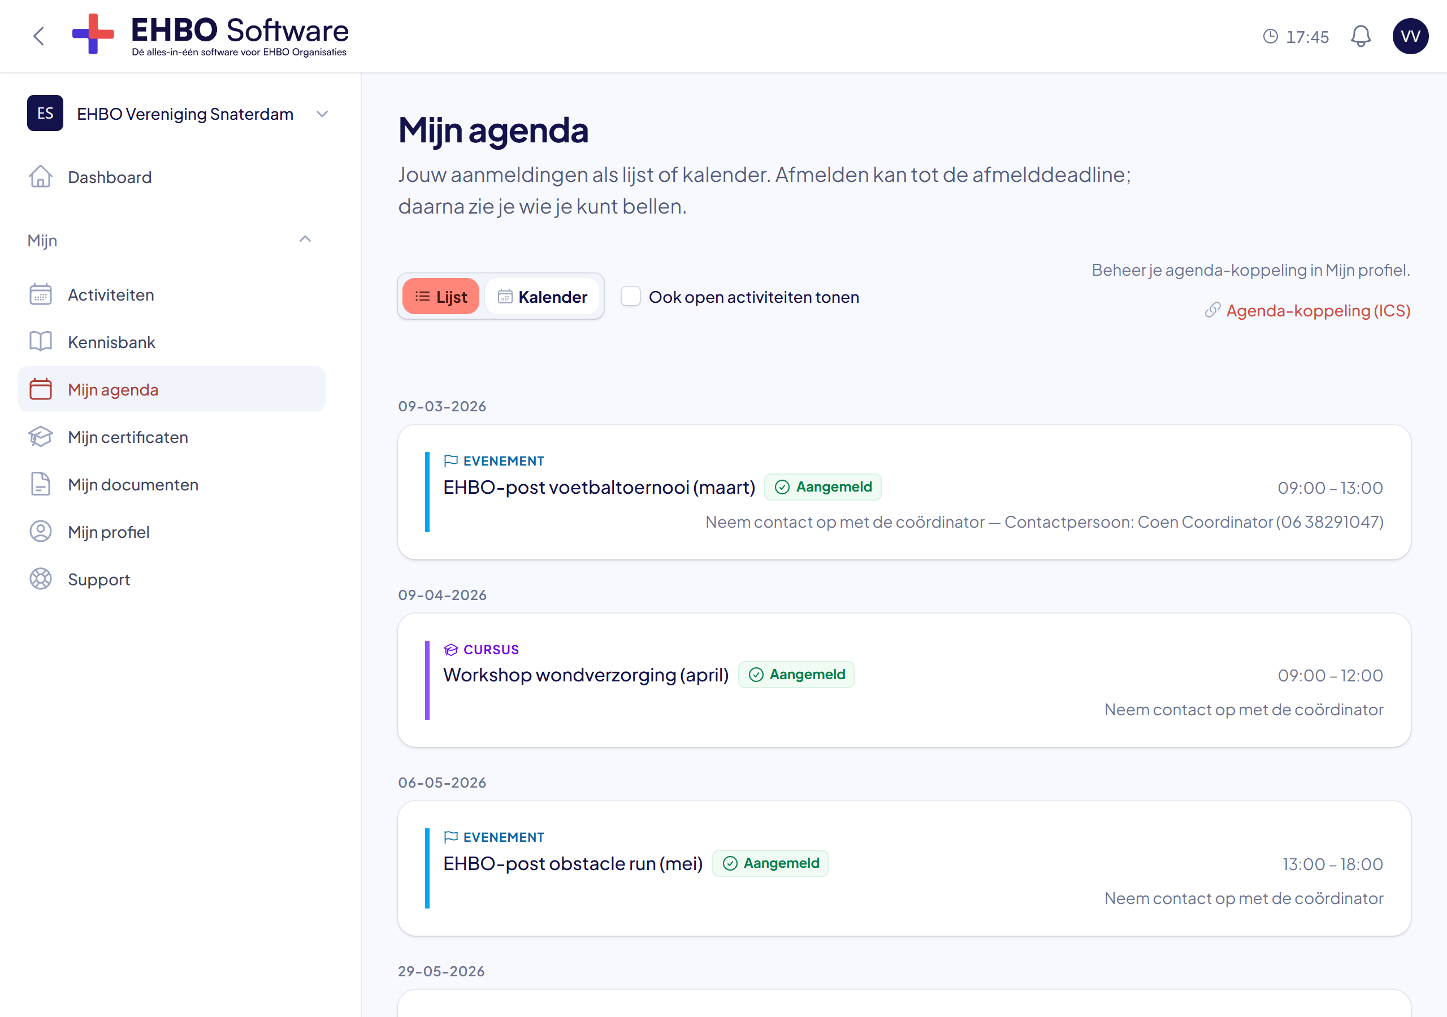Image resolution: width=1447 pixels, height=1017 pixels.
Task: Click the Mijn profiel person icon
Action: click(x=40, y=532)
